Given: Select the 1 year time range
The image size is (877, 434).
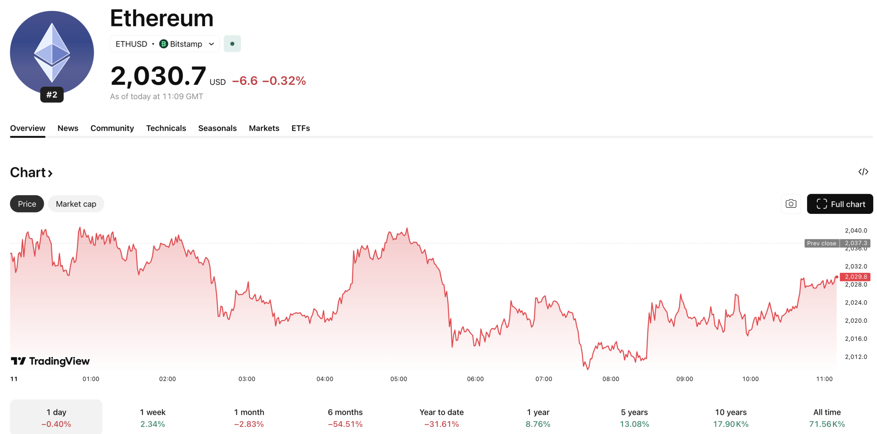Looking at the screenshot, I should 538,418.
